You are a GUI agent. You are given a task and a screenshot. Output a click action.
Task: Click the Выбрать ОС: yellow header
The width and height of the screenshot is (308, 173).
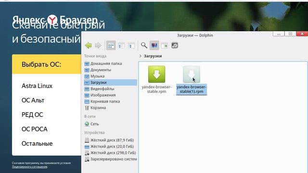tap(47, 64)
